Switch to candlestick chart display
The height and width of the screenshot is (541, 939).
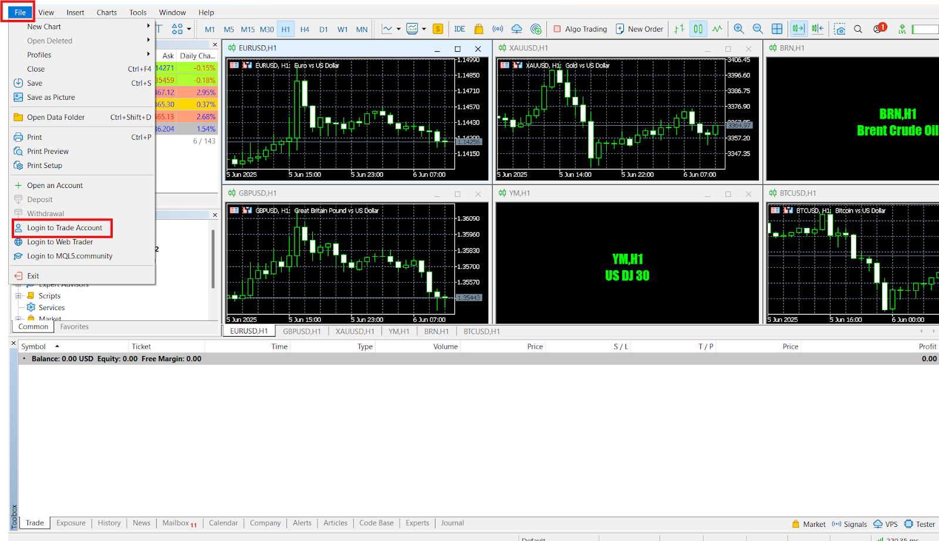pyautogui.click(x=698, y=29)
